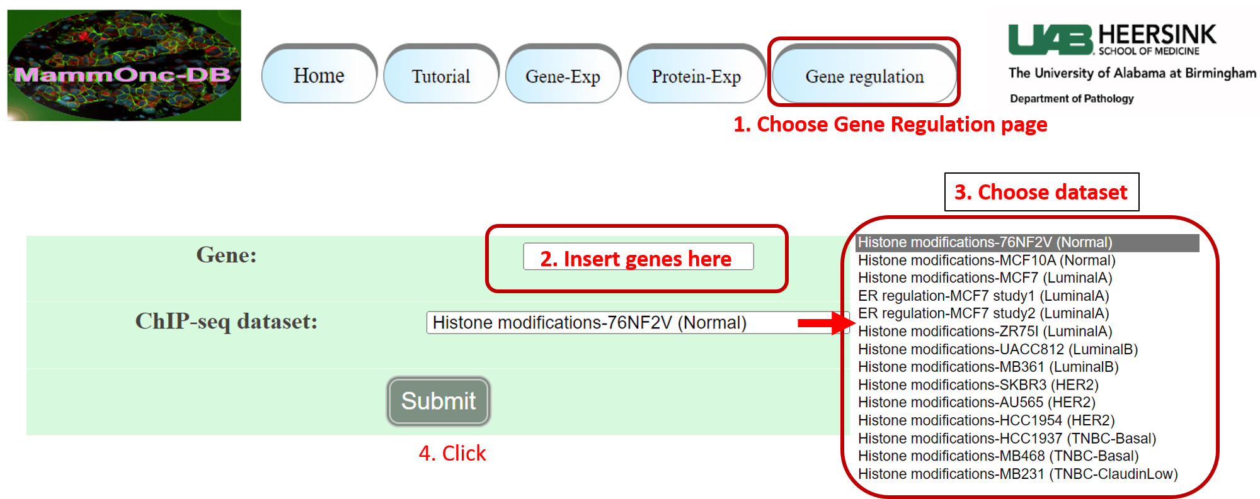Choose the Gene regulation tab
The image size is (1260, 499).
click(x=864, y=76)
